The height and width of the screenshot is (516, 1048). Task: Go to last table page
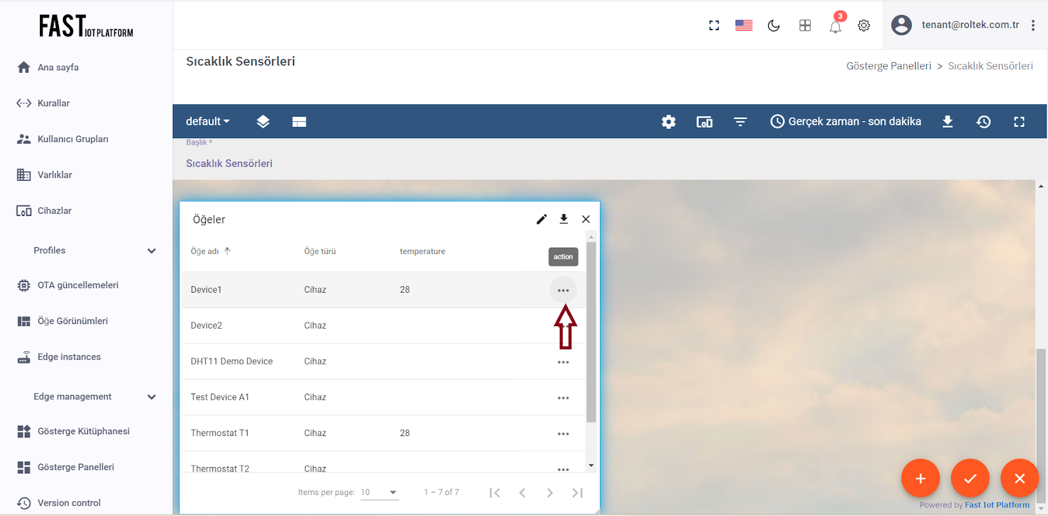(x=577, y=492)
